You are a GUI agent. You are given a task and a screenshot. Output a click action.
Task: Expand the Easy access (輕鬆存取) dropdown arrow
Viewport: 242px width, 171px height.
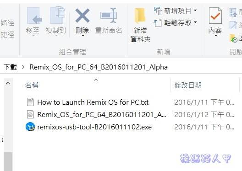(x=195, y=22)
